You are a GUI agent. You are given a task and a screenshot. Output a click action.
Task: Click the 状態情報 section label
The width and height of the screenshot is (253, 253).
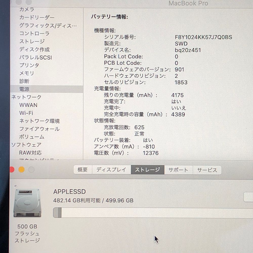105,121
